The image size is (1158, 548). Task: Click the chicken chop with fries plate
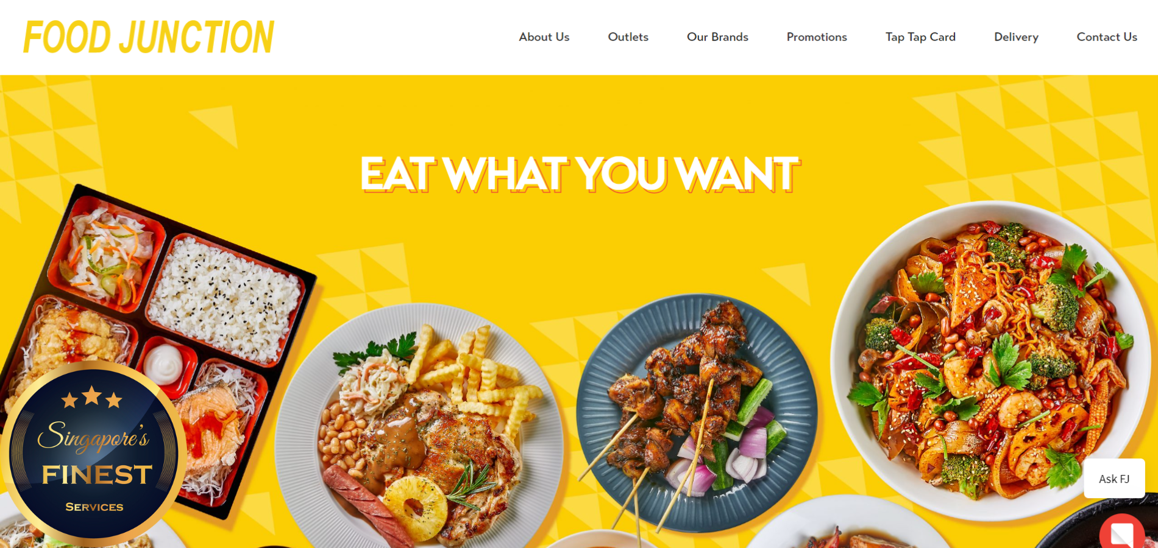421,426
